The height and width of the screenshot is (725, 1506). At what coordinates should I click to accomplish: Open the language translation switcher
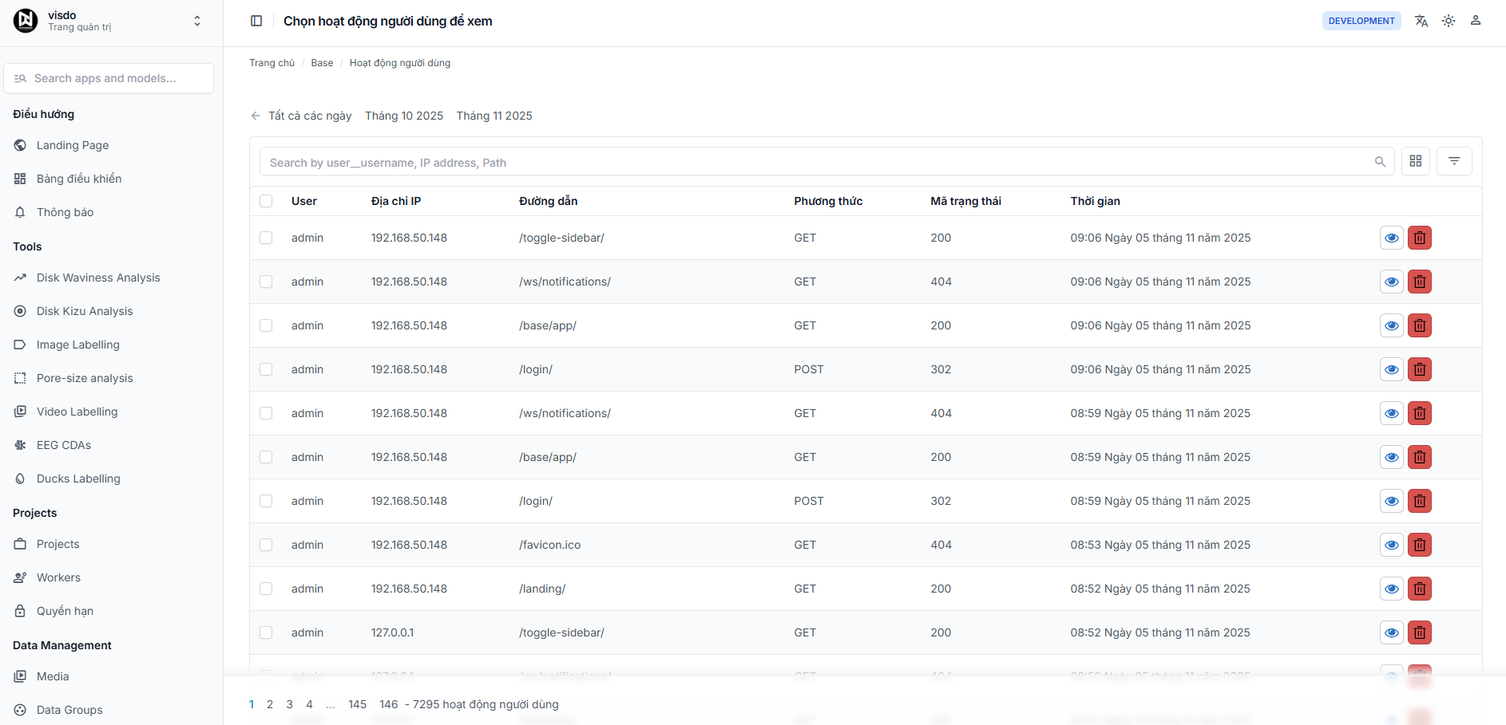pos(1421,21)
